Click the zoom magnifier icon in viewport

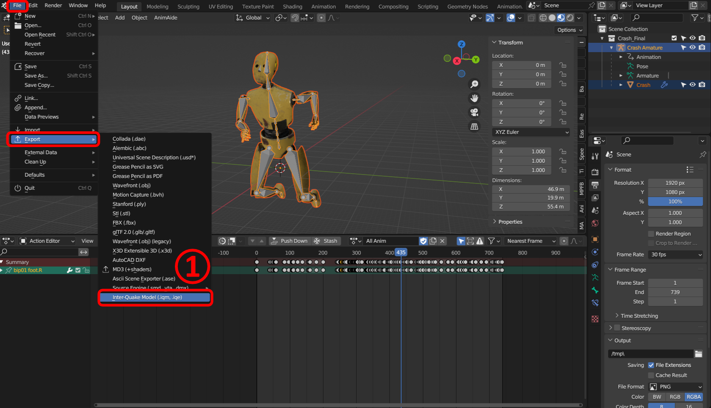(x=474, y=84)
